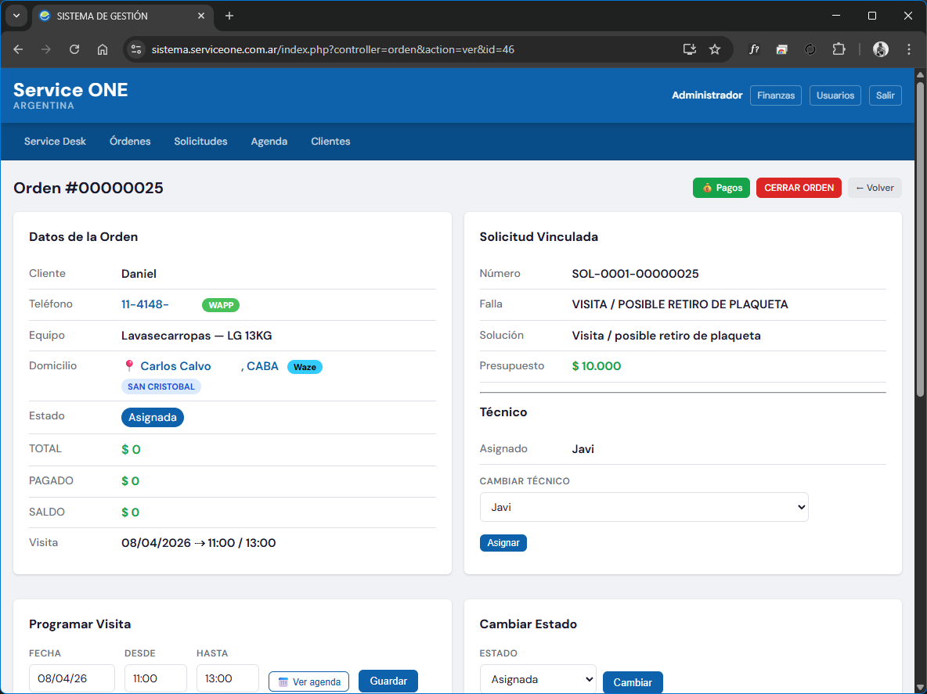Click the Cambiar status button
The width and height of the screenshot is (927, 694).
click(633, 682)
